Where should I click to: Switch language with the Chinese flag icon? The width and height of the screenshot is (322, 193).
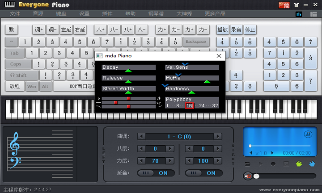click(x=284, y=5)
